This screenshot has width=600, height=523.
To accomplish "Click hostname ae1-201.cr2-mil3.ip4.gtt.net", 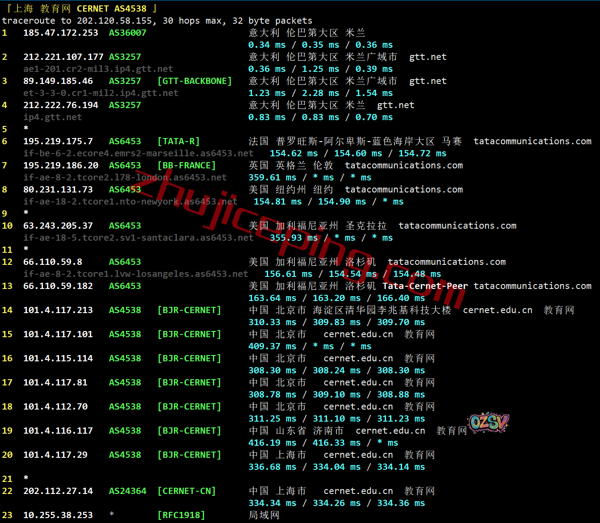I will click(98, 69).
